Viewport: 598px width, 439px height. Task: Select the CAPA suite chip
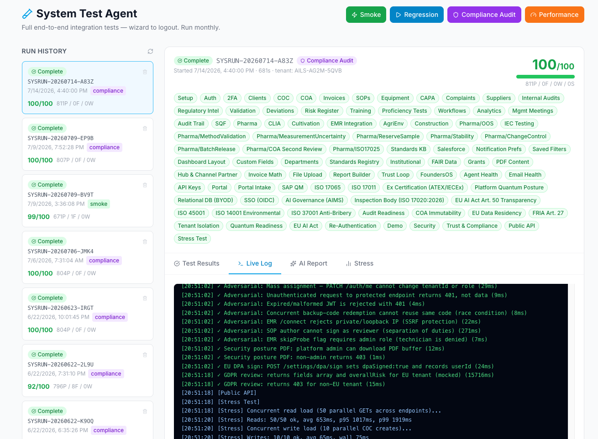[427, 98]
